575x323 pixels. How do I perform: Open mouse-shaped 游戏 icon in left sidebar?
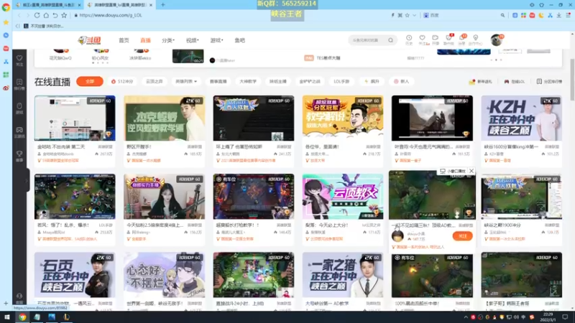tap(19, 108)
